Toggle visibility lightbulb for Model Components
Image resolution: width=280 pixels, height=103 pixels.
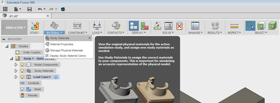pos(22,65)
